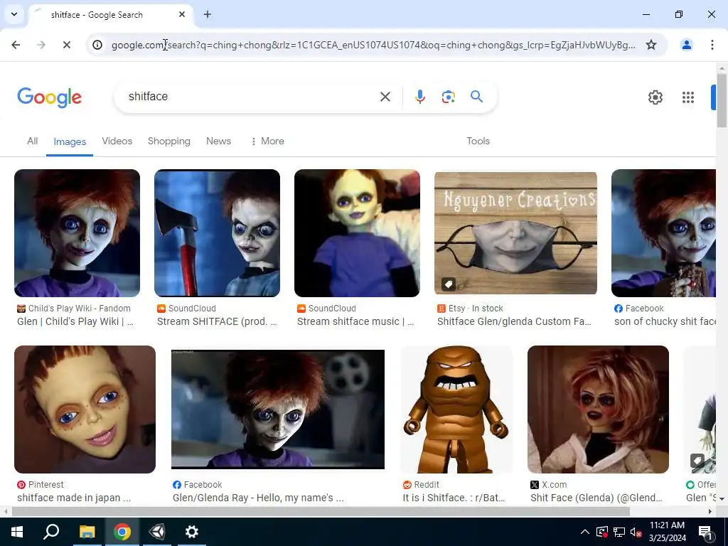Open the Etsy Custom Face mask link

(x=514, y=321)
